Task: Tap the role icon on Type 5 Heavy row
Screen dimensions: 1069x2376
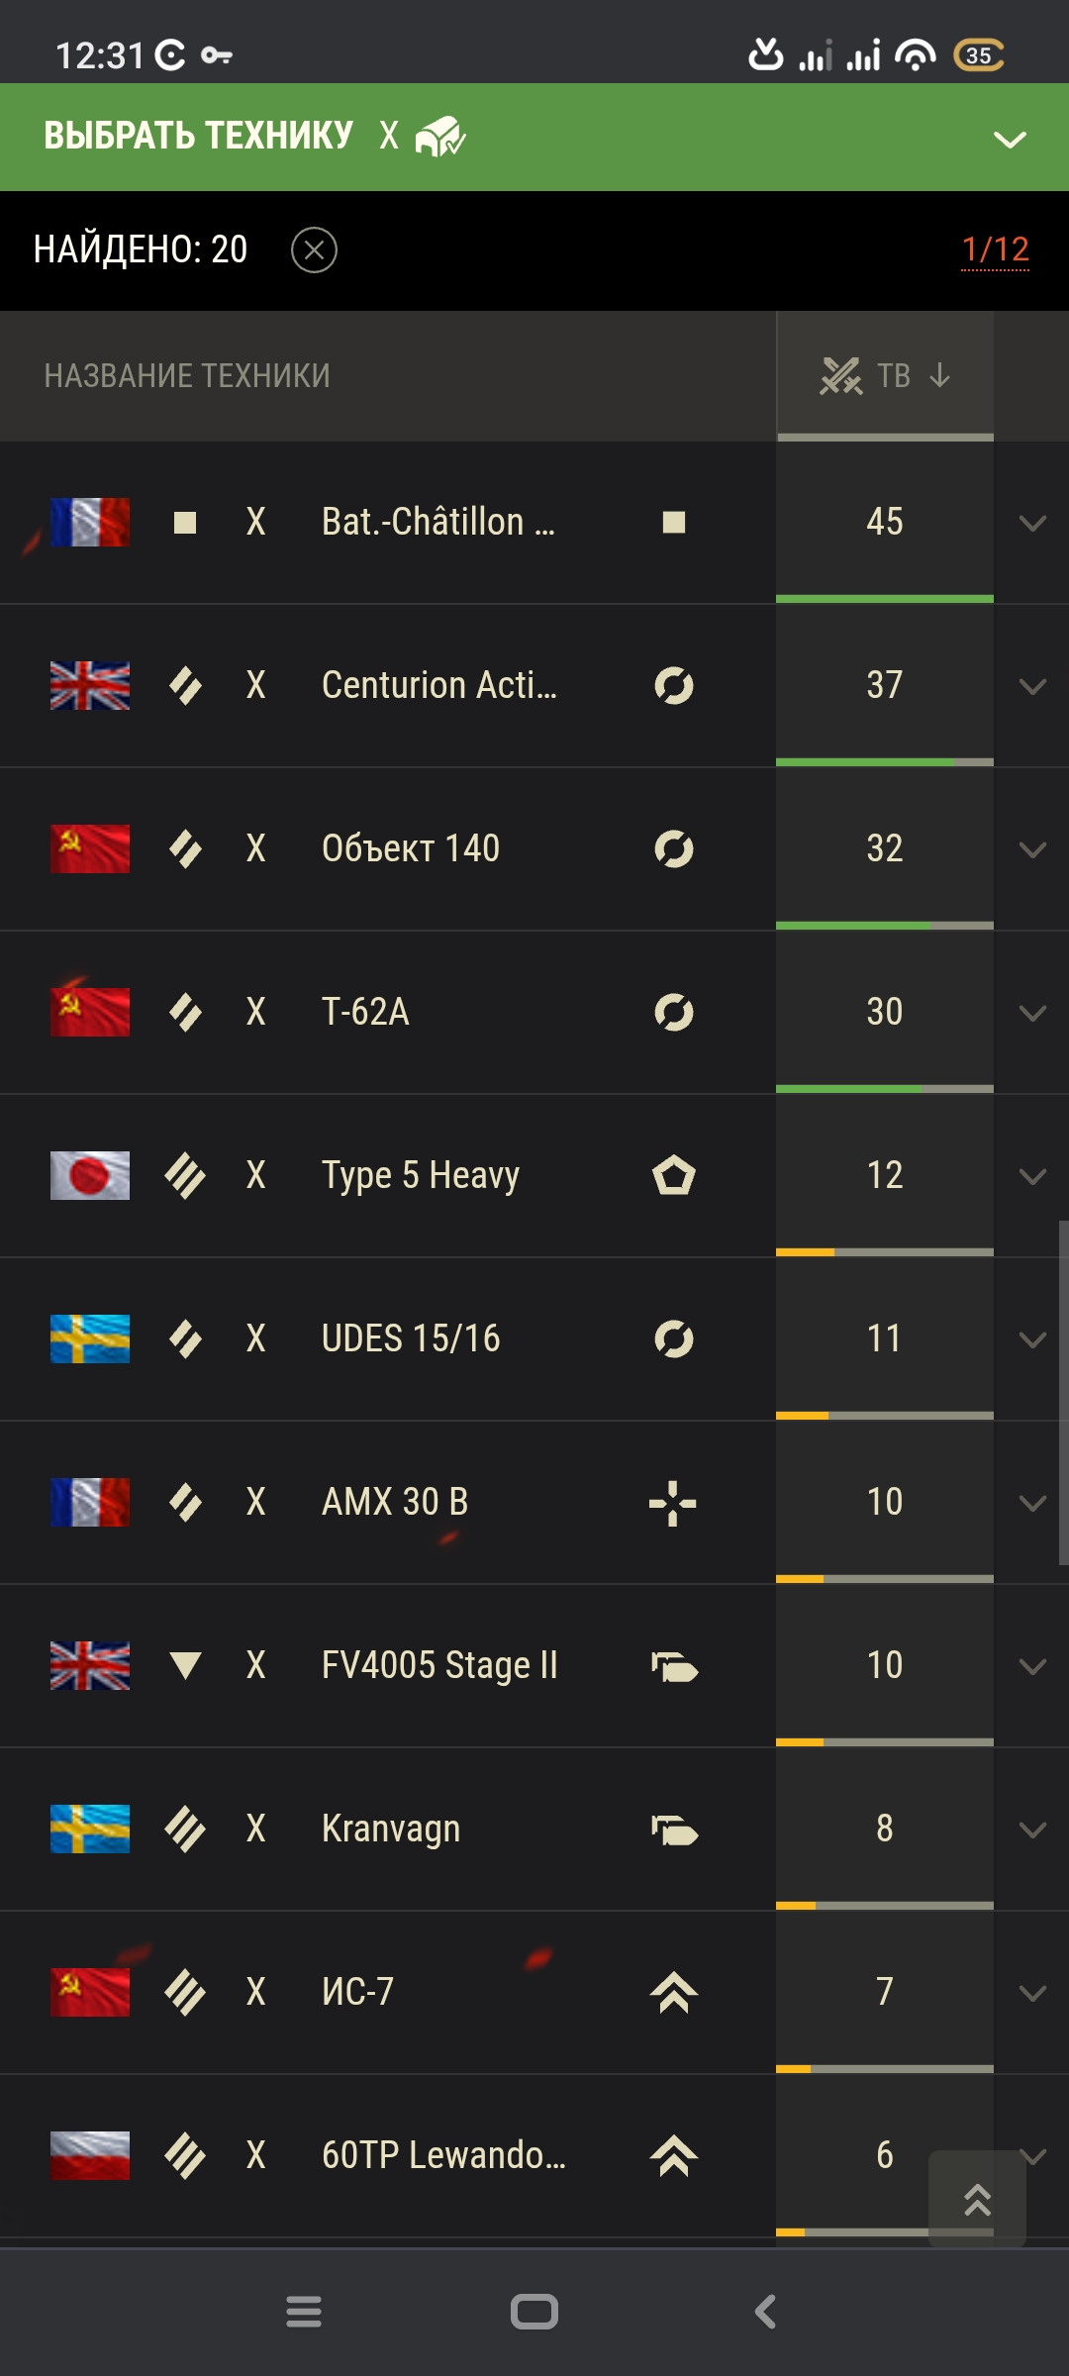Action: click(x=674, y=1175)
